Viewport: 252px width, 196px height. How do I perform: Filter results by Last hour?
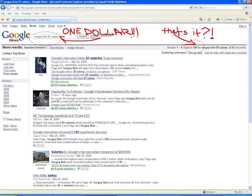click(9, 64)
